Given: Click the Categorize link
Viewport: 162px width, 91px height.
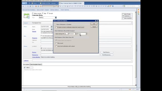Looking at the screenshot, I should click(x=26, y=61).
